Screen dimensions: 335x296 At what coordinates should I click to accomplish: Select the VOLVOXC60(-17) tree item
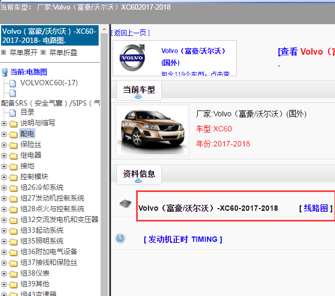pyautogui.click(x=49, y=83)
